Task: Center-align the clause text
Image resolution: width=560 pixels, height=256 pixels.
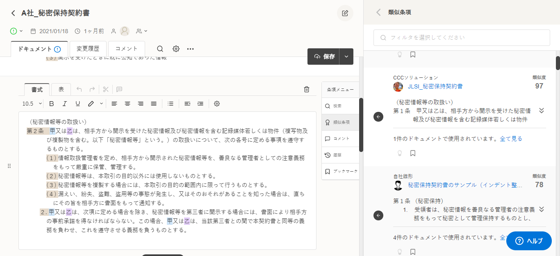Action: tap(127, 104)
